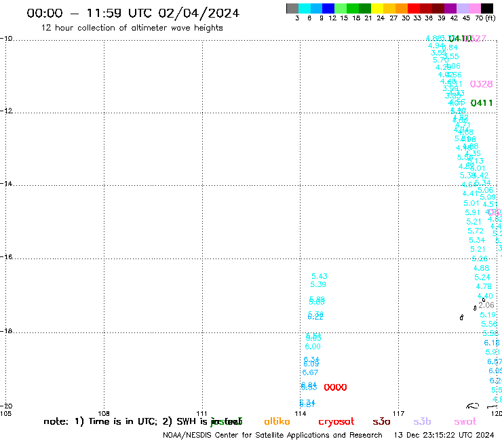This screenshot has width=502, height=441.
Task: Click the wave height value '5.91' near latitude -14
Action: 473,212
